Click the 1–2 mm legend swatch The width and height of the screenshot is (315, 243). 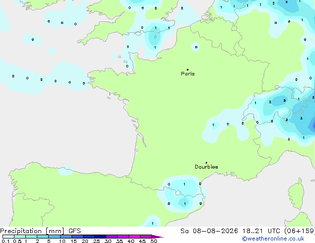pos(31,237)
